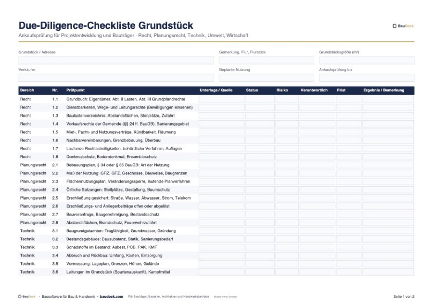Click the 'Seite 1 von 2' page indicator

click(404, 296)
